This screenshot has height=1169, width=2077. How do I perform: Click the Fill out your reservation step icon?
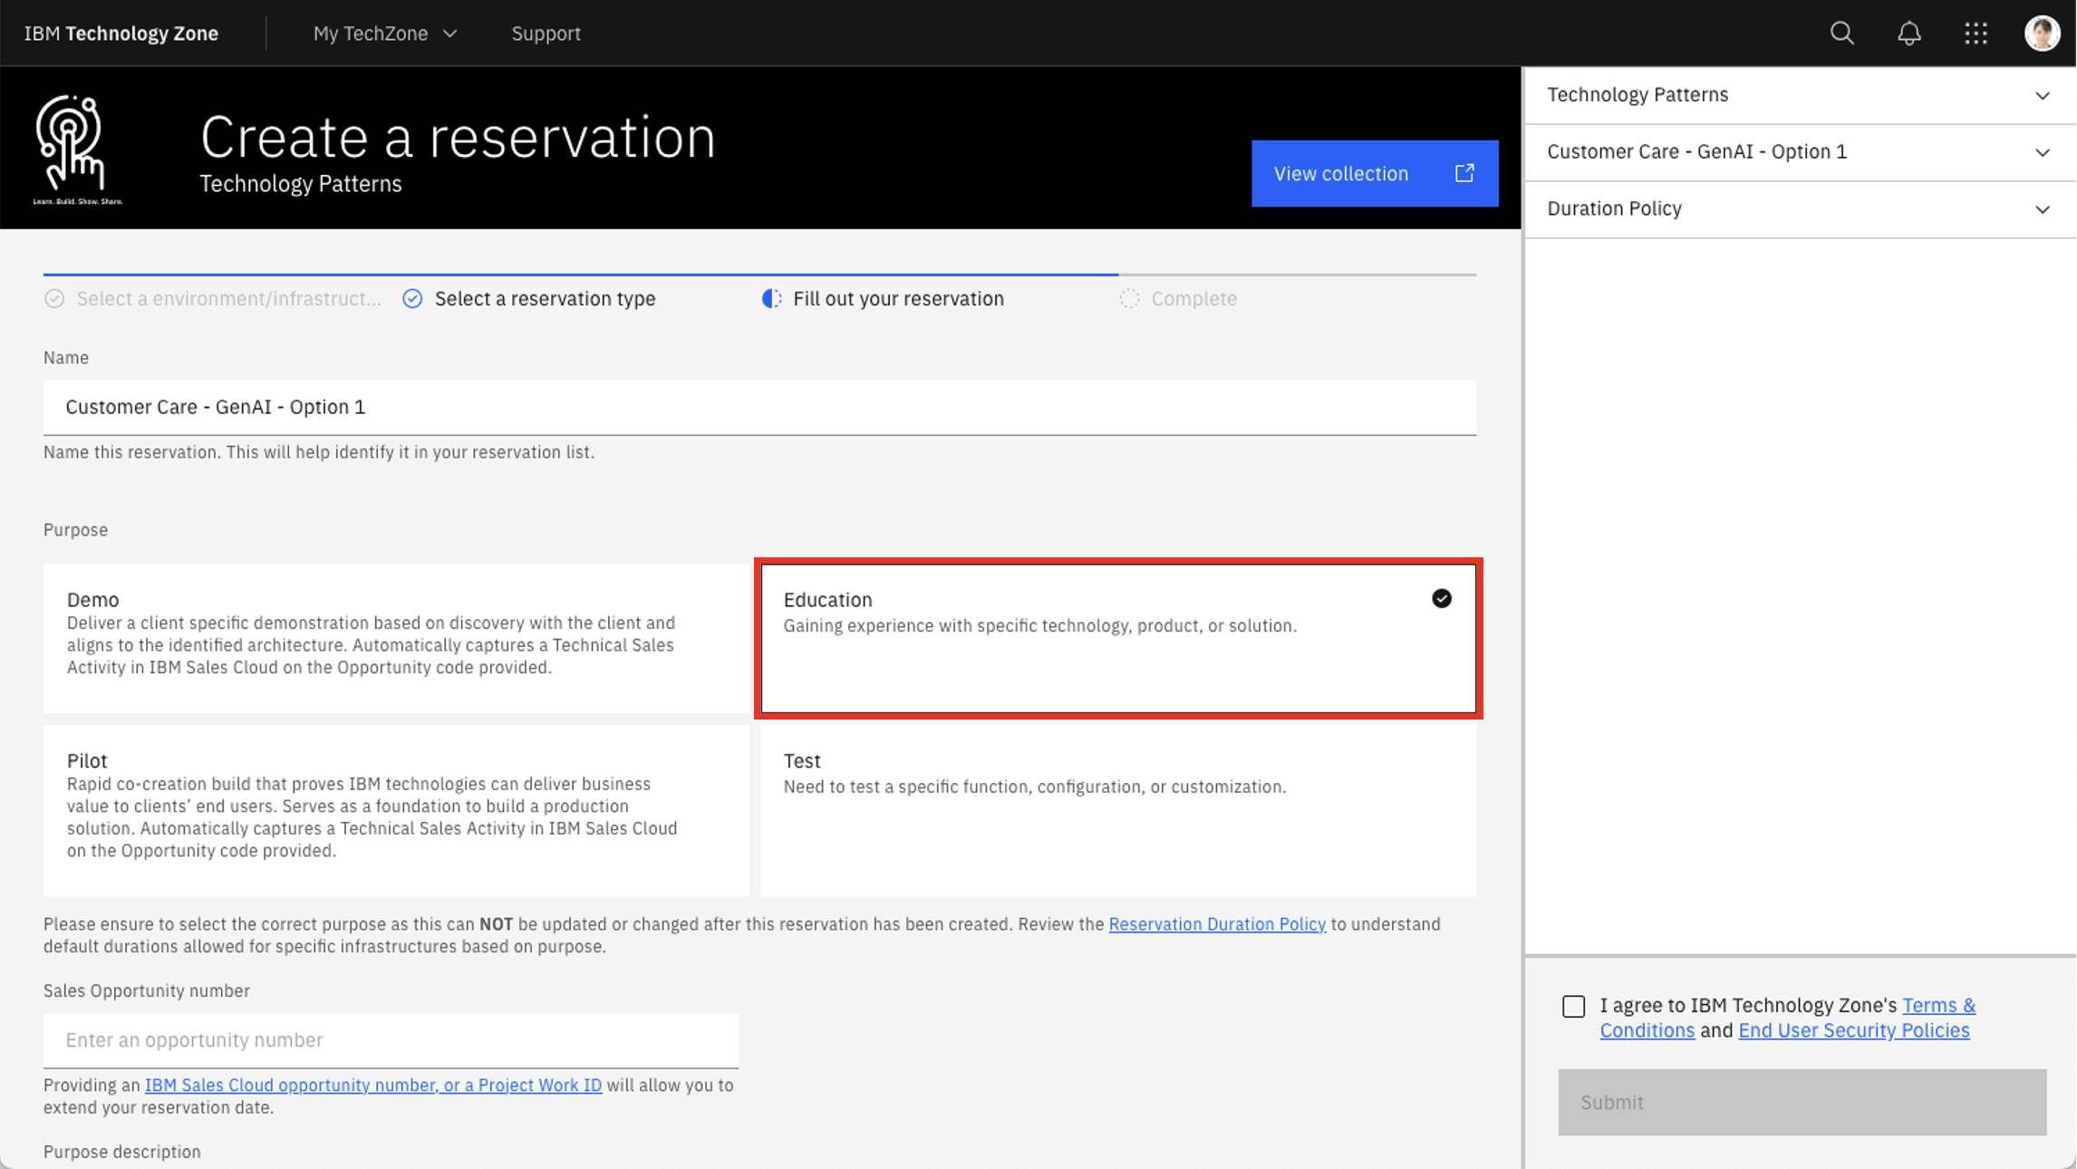click(771, 299)
